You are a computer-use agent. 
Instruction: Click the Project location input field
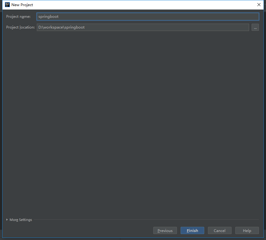point(143,27)
